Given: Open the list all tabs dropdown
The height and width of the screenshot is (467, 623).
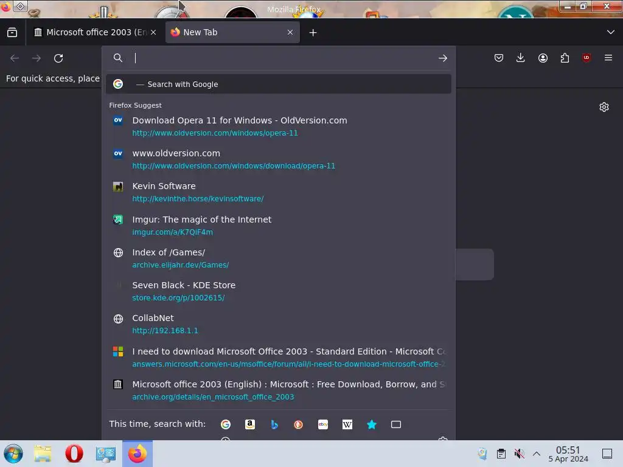Looking at the screenshot, I should point(611,32).
